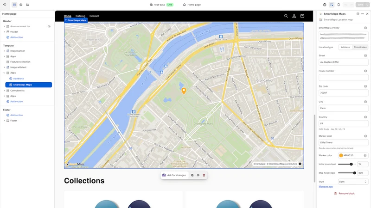Toggle Announcement bar visibility eye
Image resolution: width=371 pixels, height=208 pixels.
[49, 26]
